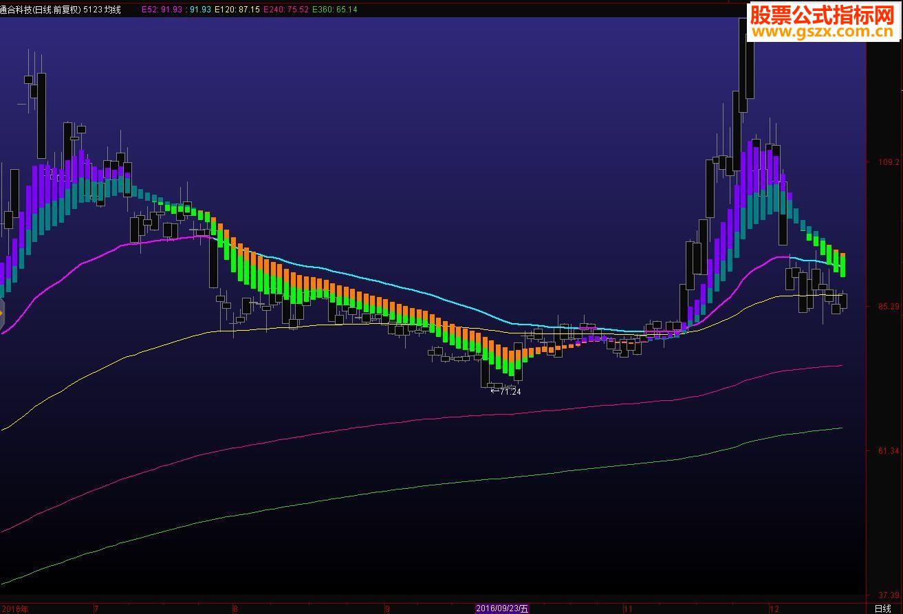Click the 61.34 price axis label
Screen dimensions: 903x614
(x=889, y=451)
